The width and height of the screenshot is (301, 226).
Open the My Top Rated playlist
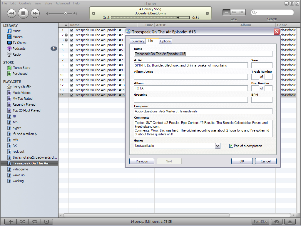tap(22, 99)
